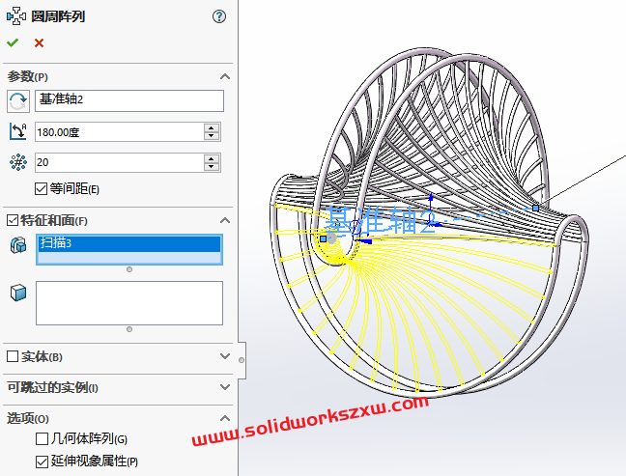
Task: Toggle the 等间距(E) equal spacing checkbox
Action: coord(41,188)
